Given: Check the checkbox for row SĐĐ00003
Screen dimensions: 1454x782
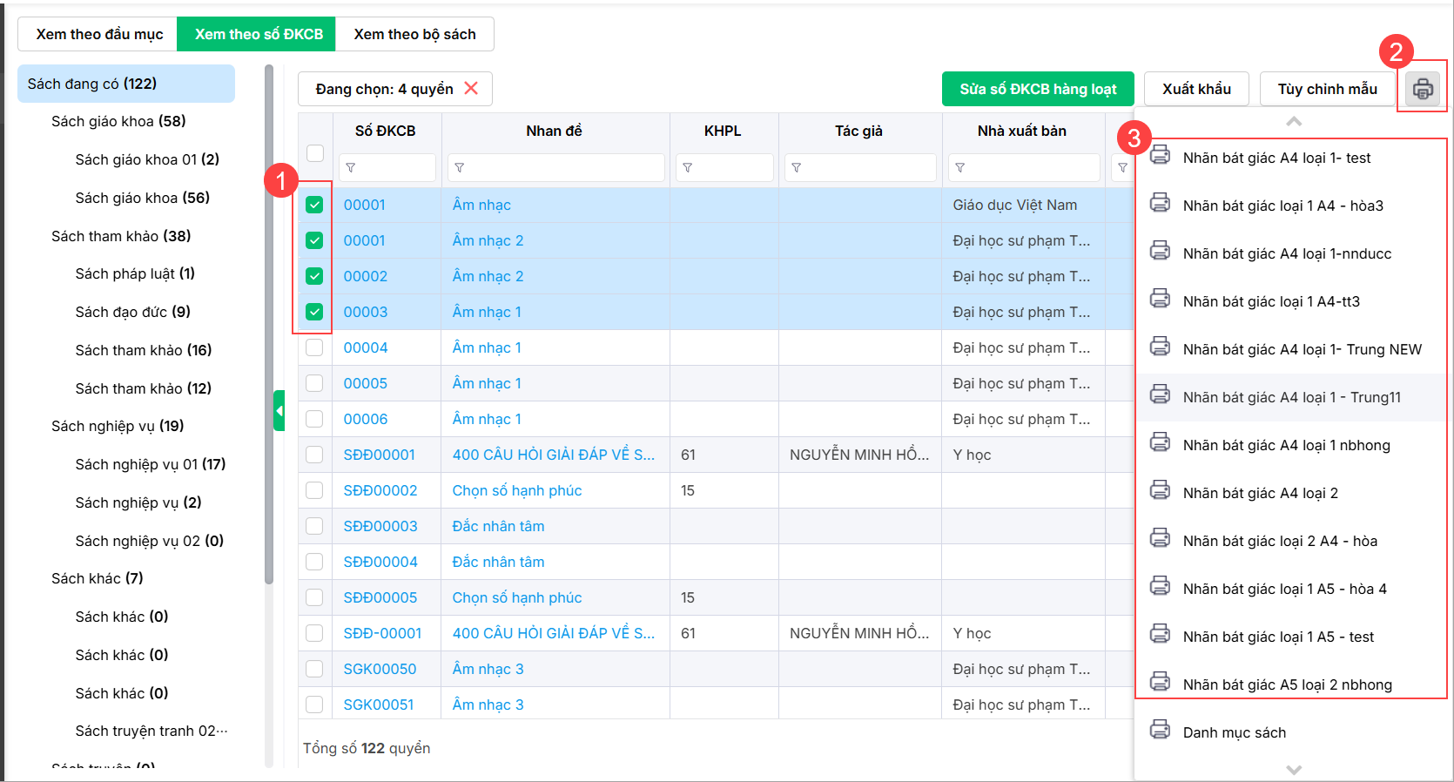Looking at the screenshot, I should click(x=315, y=526).
